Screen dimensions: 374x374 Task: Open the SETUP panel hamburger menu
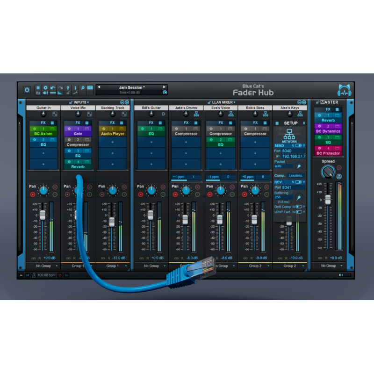pyautogui.click(x=277, y=122)
